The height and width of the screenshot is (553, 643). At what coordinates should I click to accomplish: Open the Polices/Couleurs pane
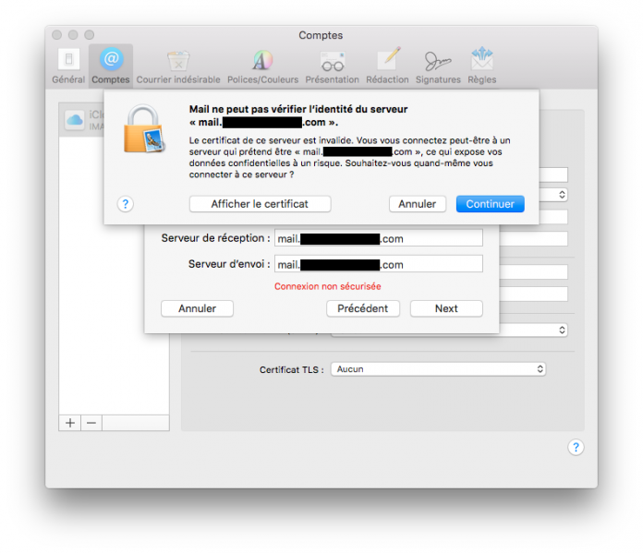(x=263, y=66)
